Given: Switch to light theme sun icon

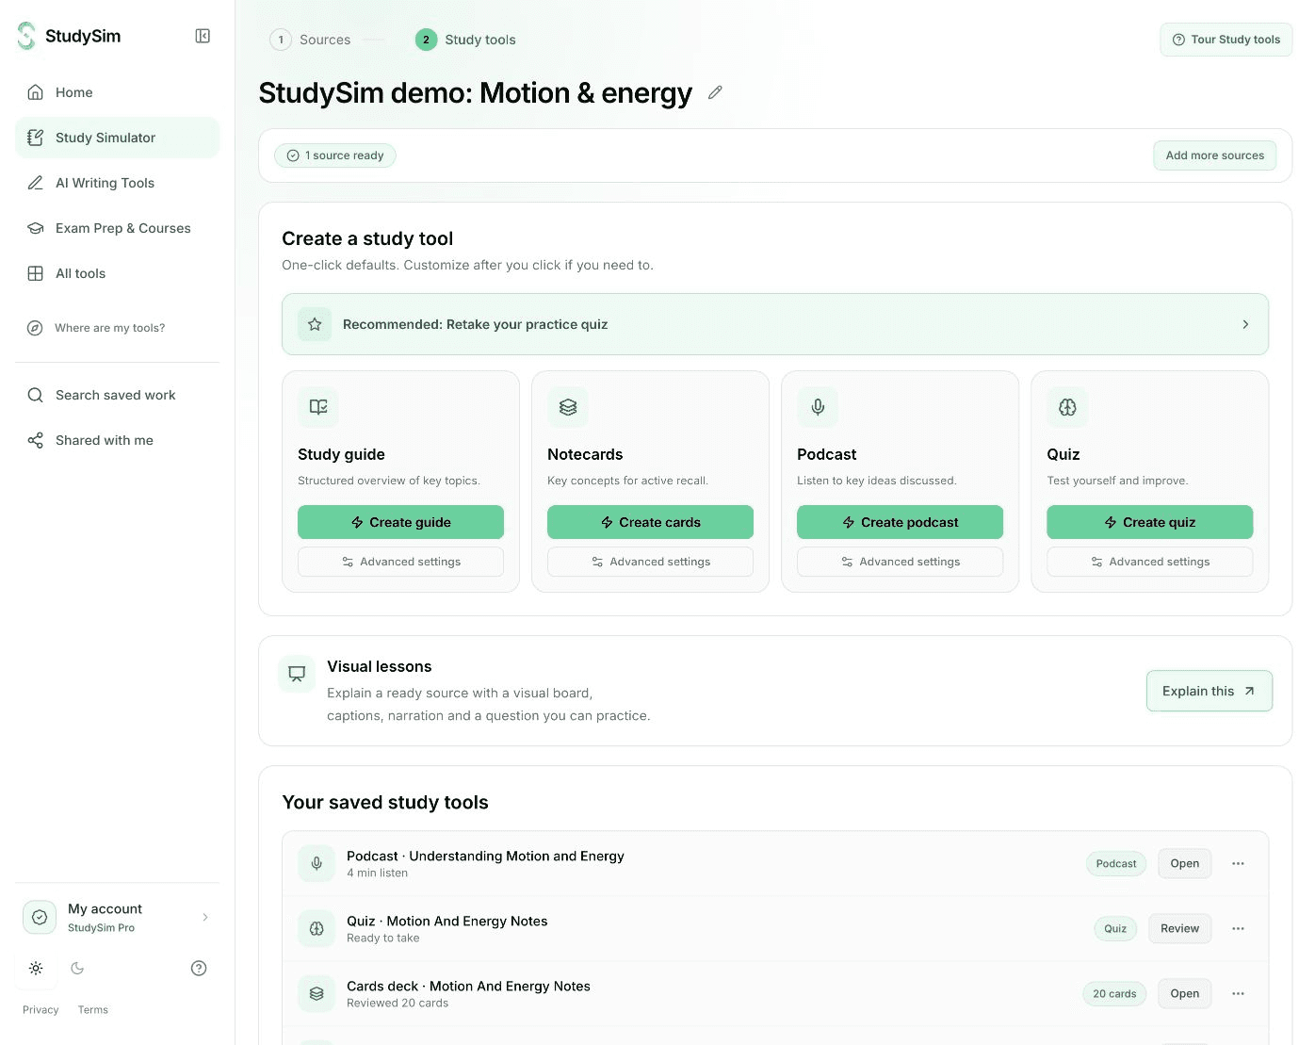Looking at the screenshot, I should (x=36, y=968).
